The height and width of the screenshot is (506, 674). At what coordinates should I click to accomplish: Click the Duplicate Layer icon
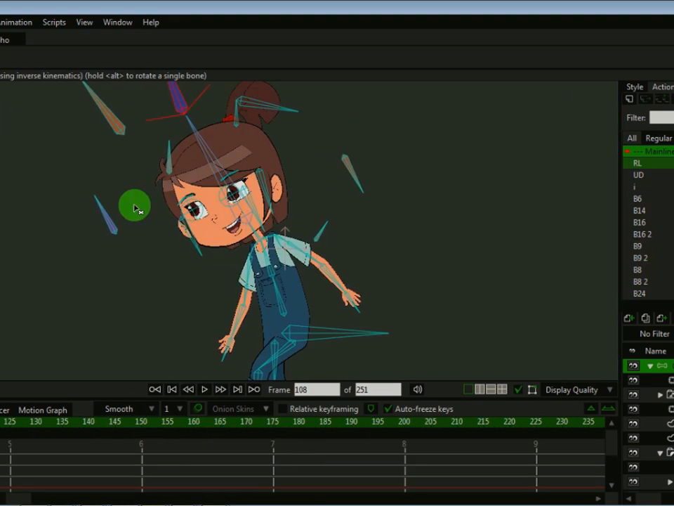(x=645, y=318)
